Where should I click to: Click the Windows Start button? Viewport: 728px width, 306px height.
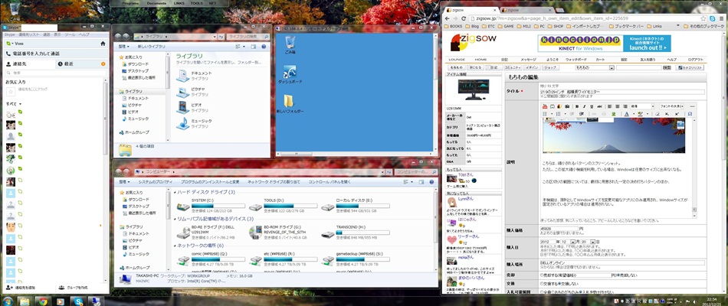click(8, 300)
